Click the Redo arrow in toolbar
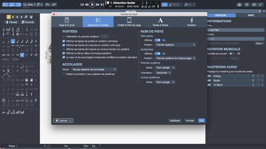 pyautogui.click(x=55, y=5)
